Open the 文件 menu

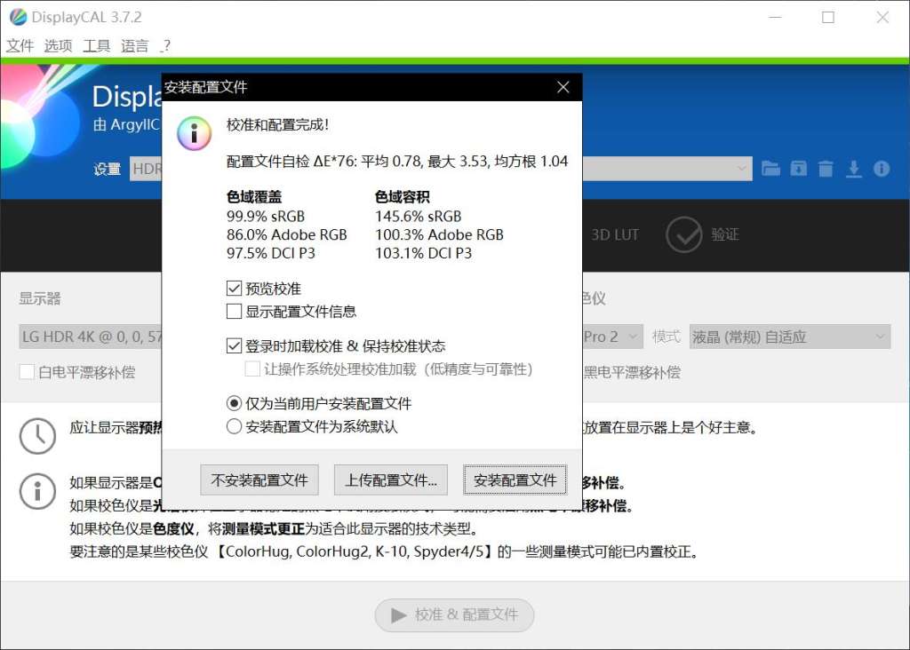(x=20, y=46)
